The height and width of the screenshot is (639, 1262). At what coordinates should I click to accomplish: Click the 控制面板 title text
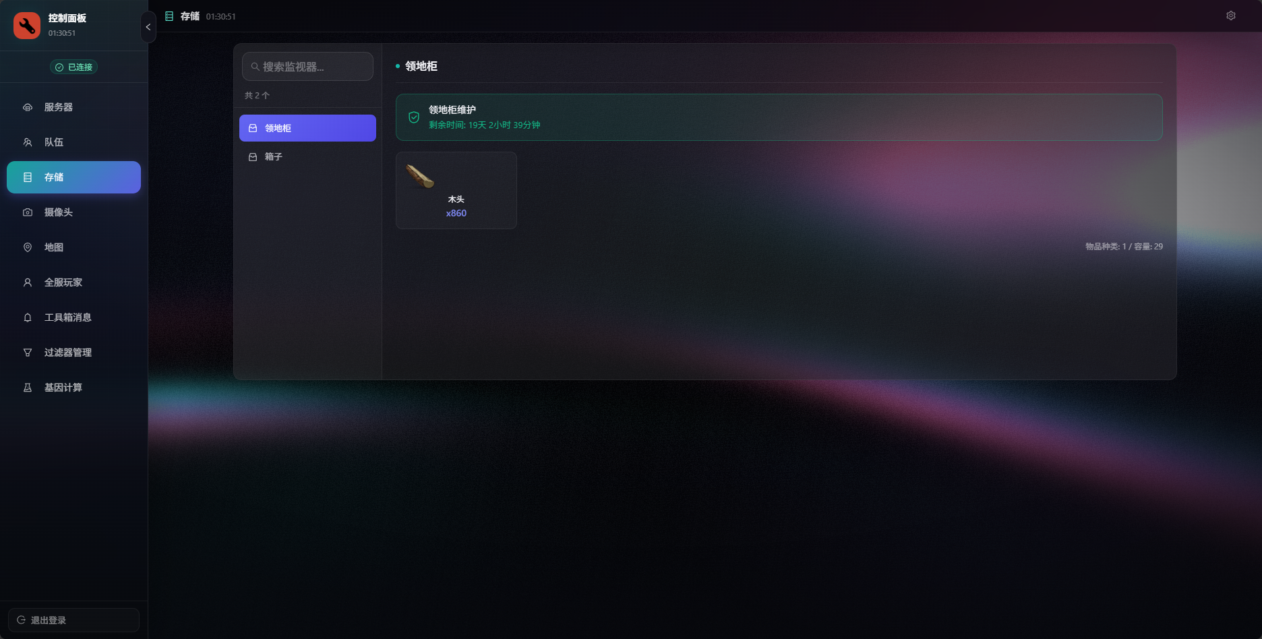point(67,18)
